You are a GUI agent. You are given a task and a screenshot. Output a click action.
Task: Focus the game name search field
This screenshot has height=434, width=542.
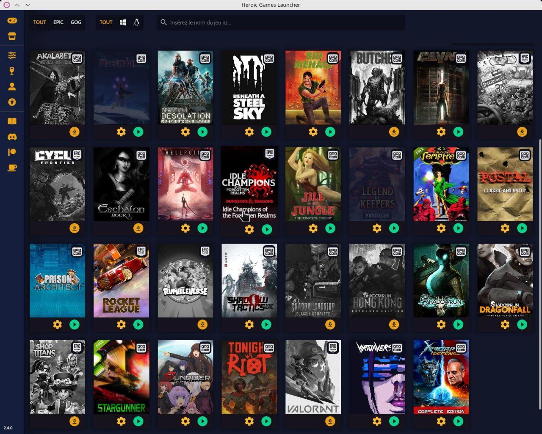(281, 22)
